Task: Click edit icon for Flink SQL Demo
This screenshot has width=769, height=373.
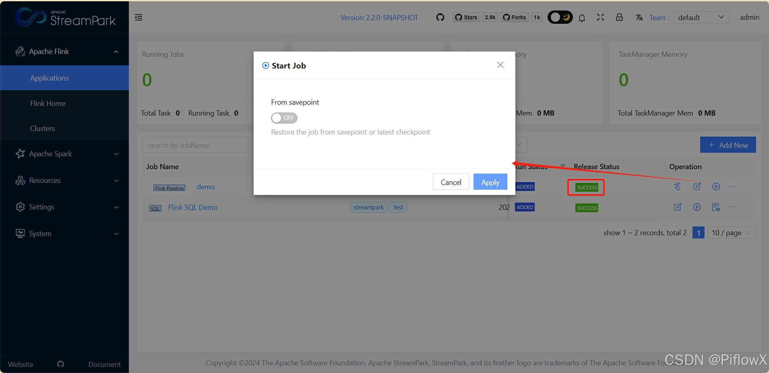Action: click(678, 207)
